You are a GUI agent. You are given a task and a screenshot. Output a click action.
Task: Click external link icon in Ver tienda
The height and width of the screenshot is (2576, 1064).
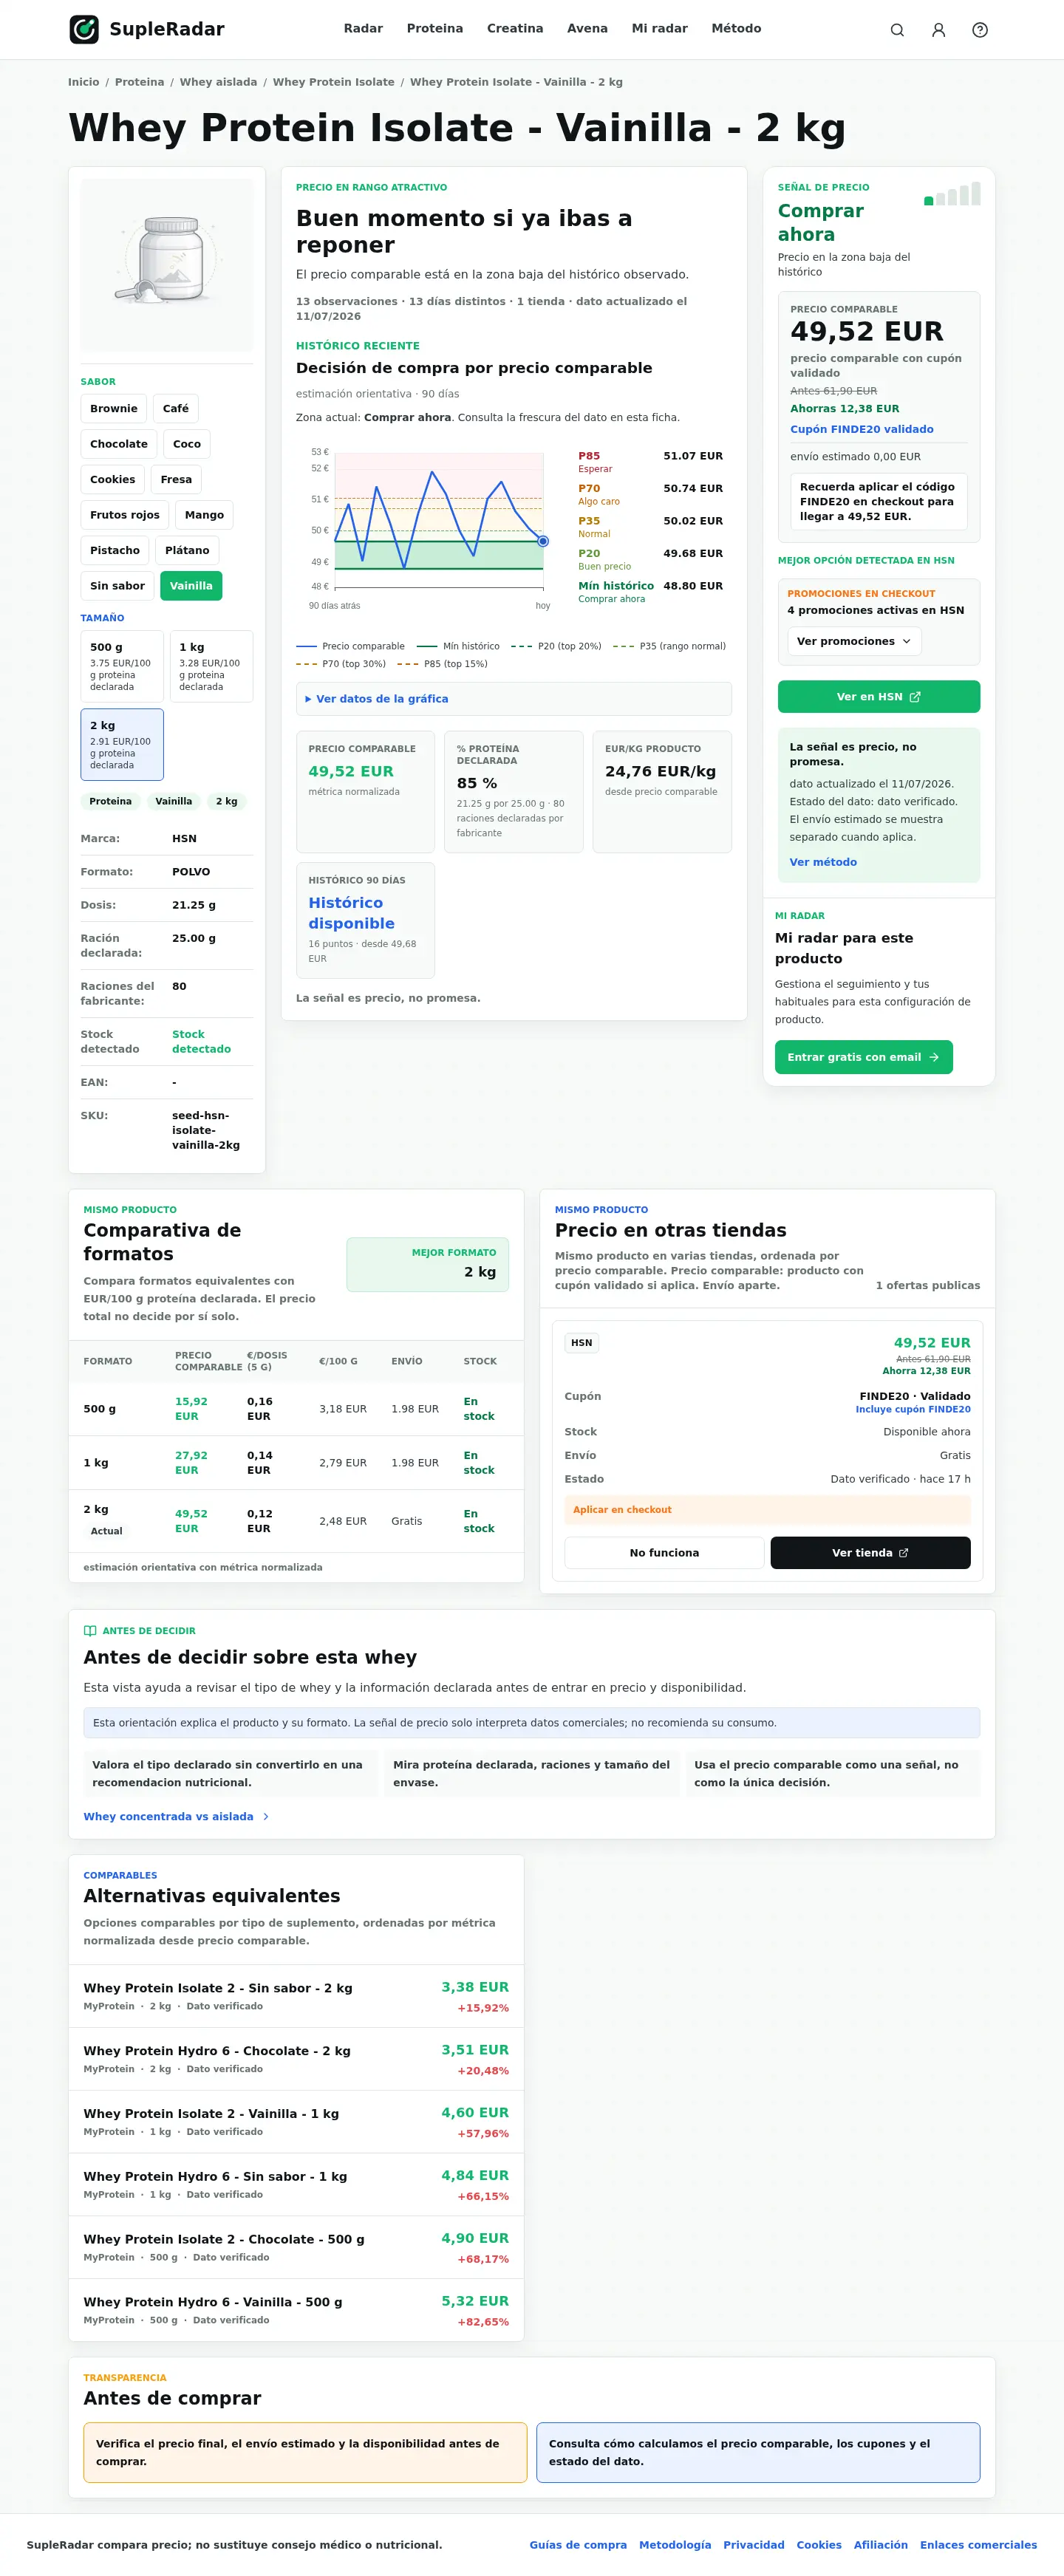(904, 1553)
